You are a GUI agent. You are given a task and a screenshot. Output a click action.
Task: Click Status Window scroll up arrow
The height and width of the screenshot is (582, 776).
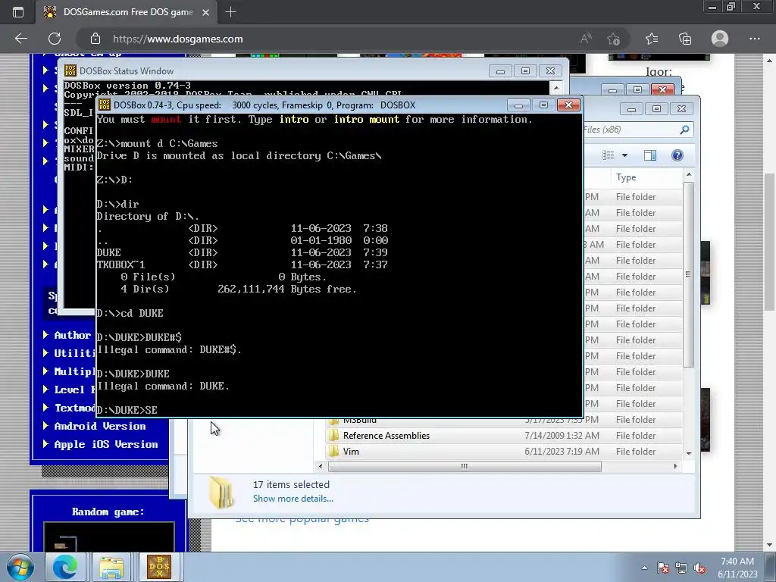556,88
